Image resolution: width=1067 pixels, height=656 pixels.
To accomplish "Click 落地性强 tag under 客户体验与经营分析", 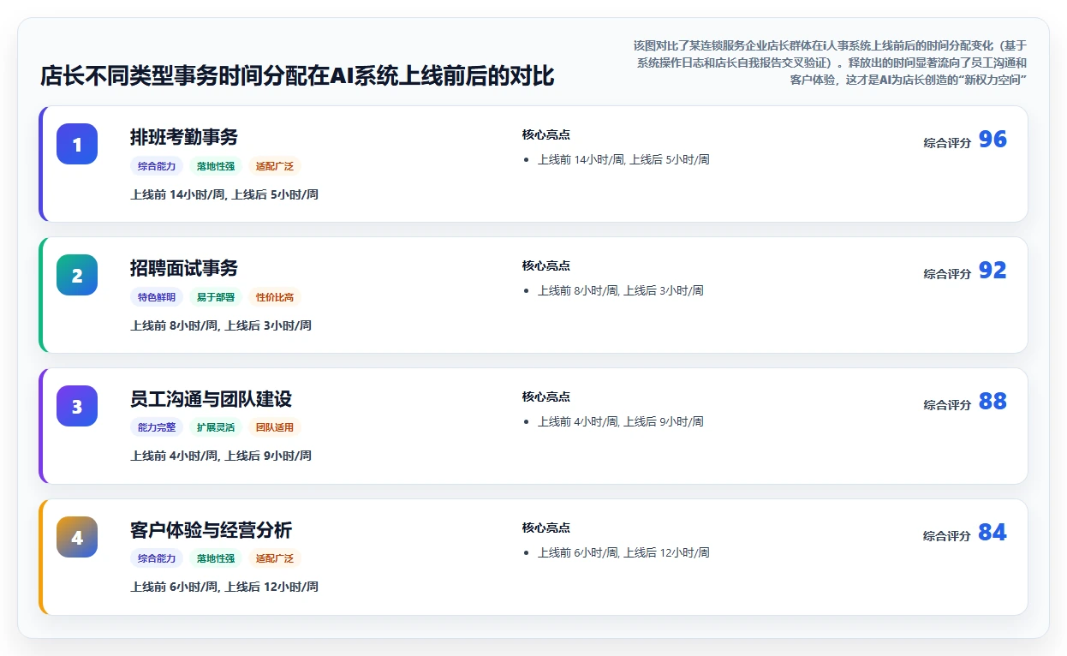I will click(216, 558).
